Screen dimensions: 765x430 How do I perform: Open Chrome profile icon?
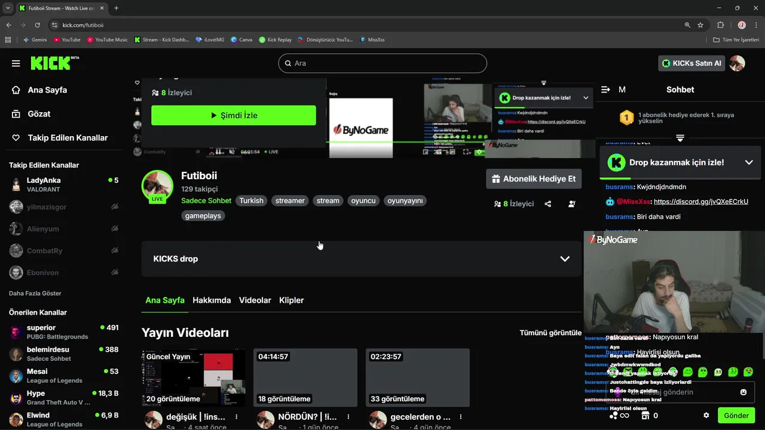(742, 25)
